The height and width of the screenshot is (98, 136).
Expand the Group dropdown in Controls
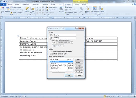click(x=50, y=13)
